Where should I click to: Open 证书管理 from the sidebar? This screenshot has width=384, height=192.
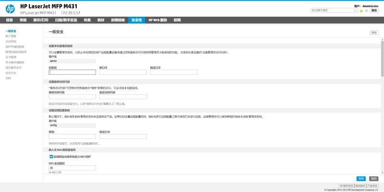tap(11, 57)
